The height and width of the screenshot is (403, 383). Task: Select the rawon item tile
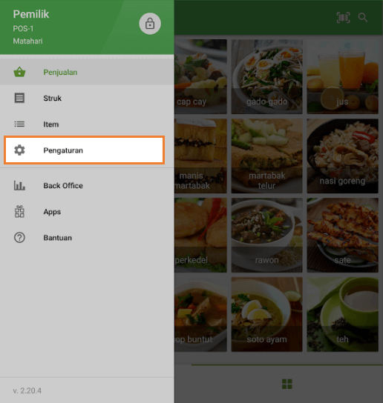(266, 235)
